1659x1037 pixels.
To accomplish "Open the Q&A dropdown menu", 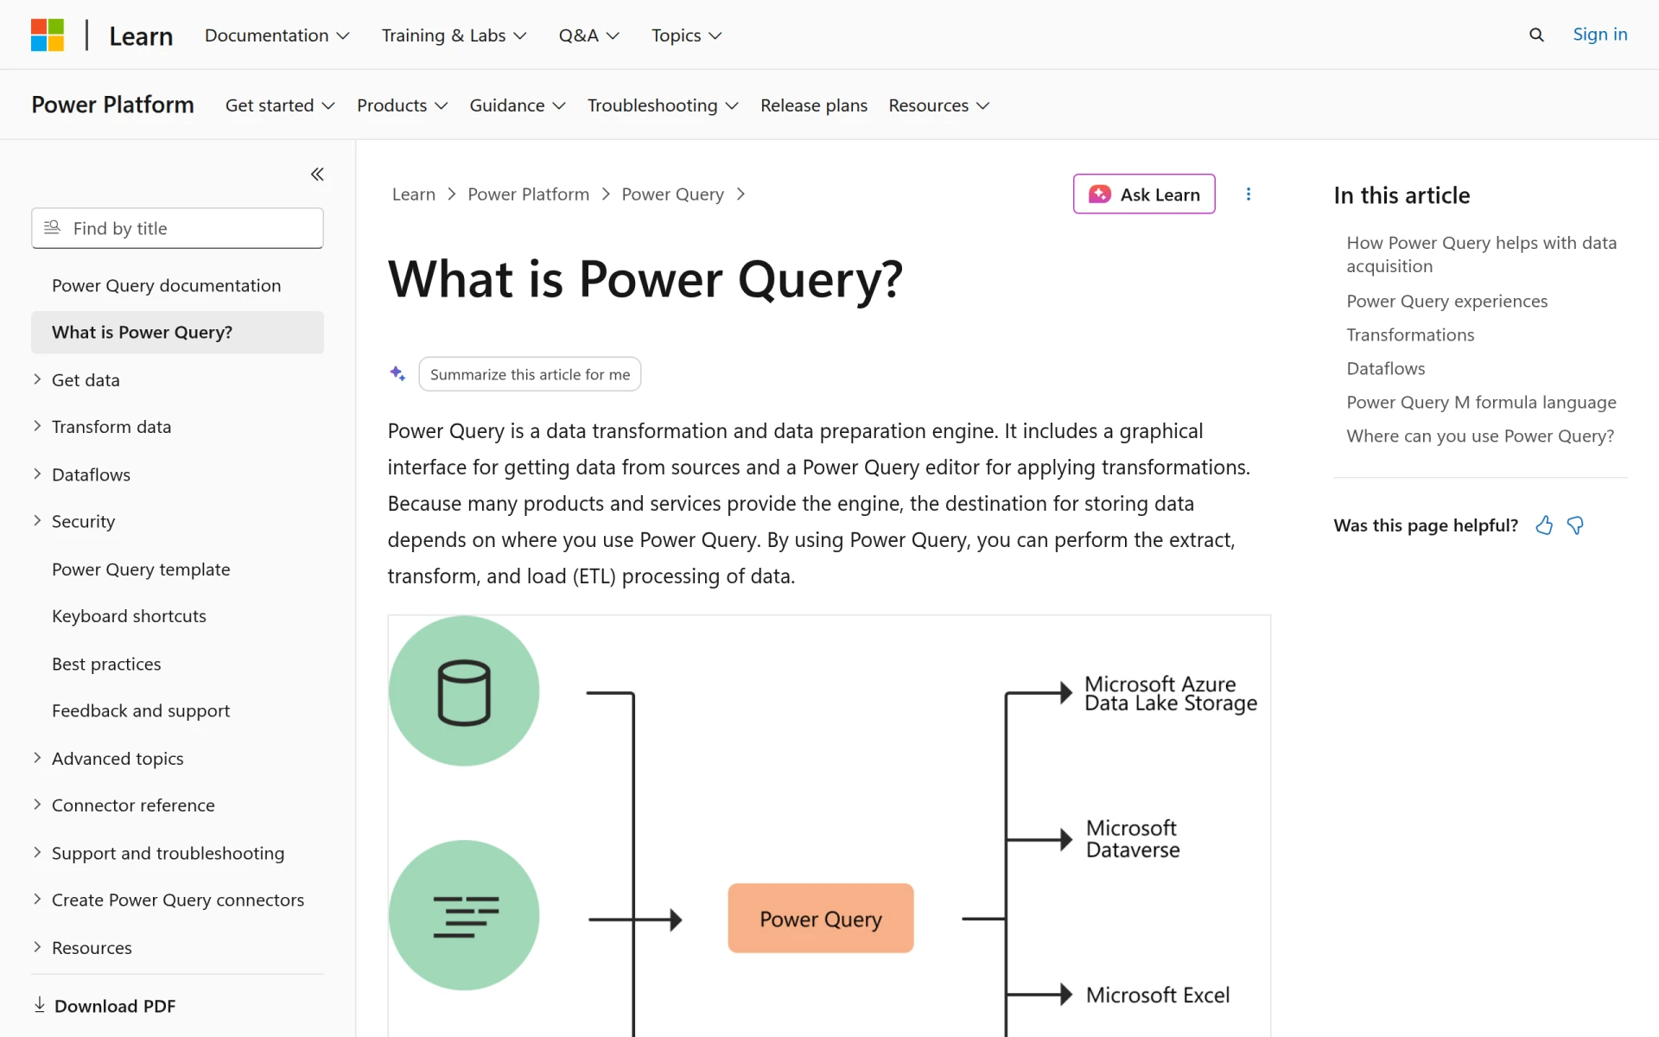I will pyautogui.click(x=589, y=35).
